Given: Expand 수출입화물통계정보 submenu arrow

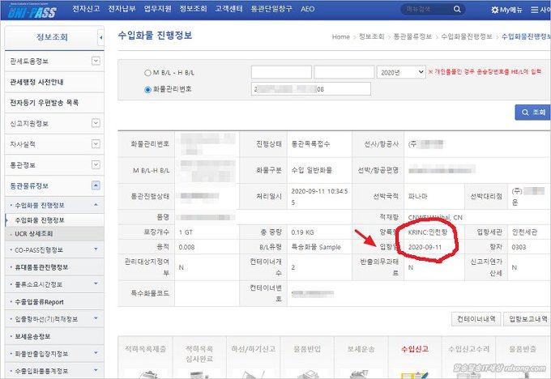Looking at the screenshot, I should point(96,370).
